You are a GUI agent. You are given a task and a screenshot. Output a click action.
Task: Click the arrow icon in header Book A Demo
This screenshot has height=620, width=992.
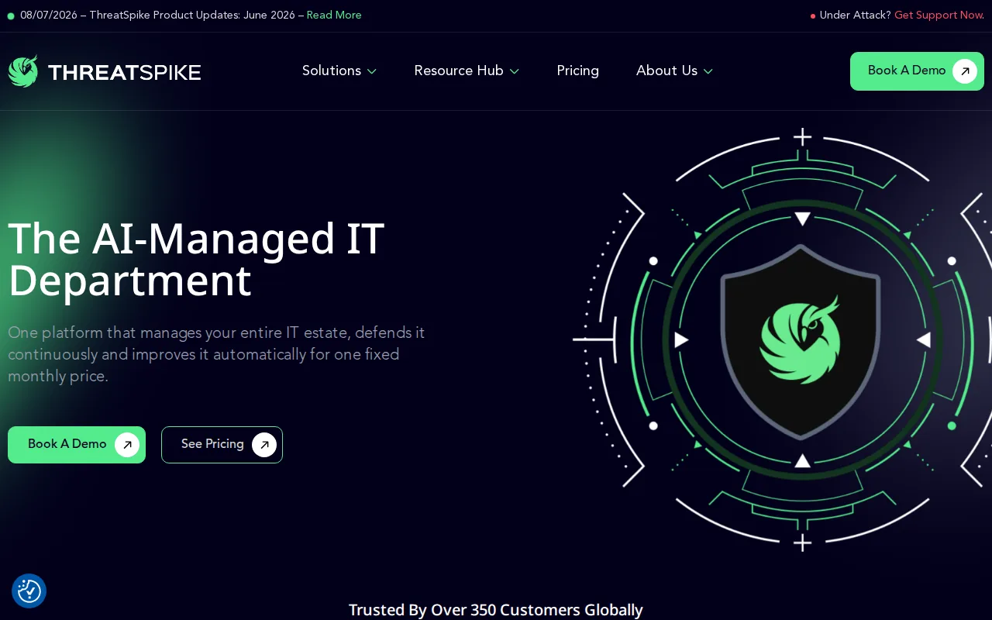pyautogui.click(x=965, y=71)
